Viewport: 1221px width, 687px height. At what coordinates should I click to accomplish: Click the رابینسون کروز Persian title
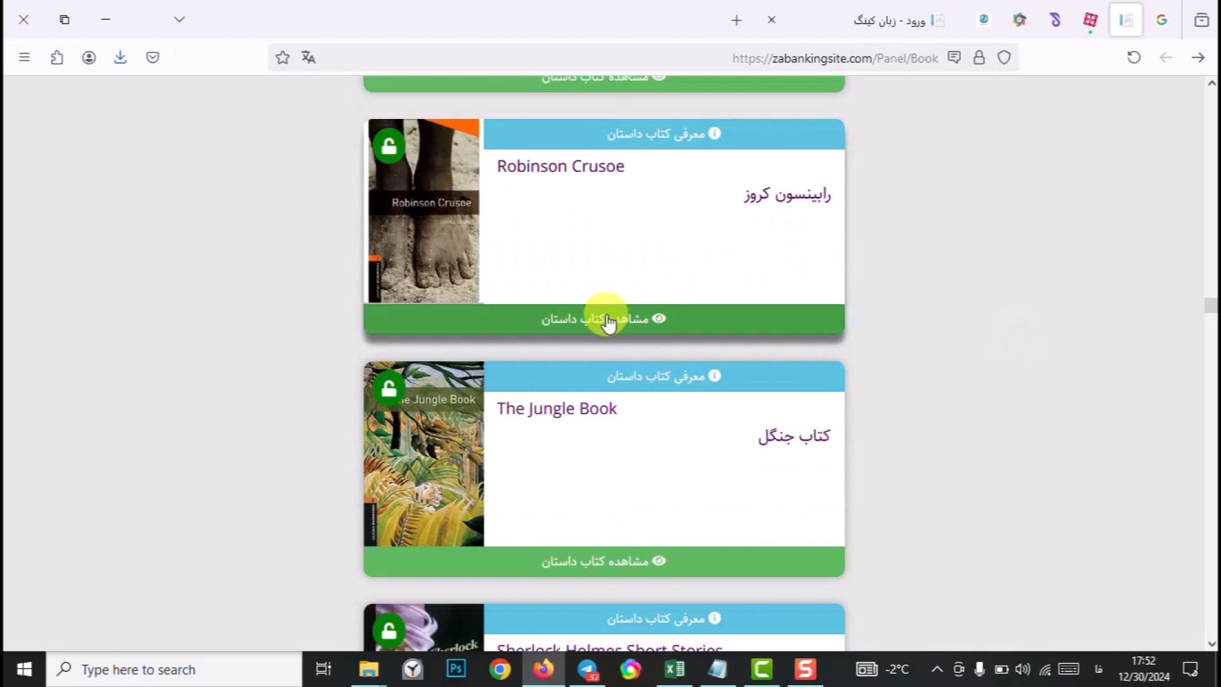coord(787,194)
